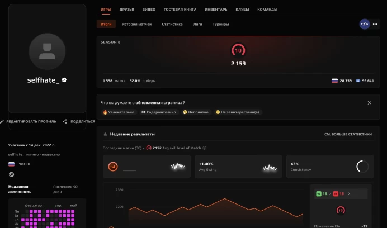Open the ВИДЕО tab

pos(149,9)
